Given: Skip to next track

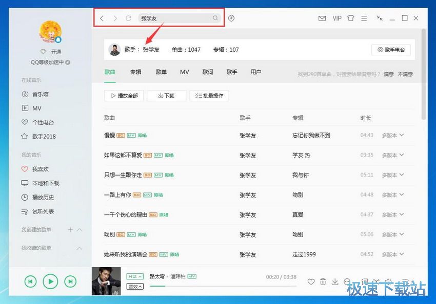Looking at the screenshot, I should point(70,281).
